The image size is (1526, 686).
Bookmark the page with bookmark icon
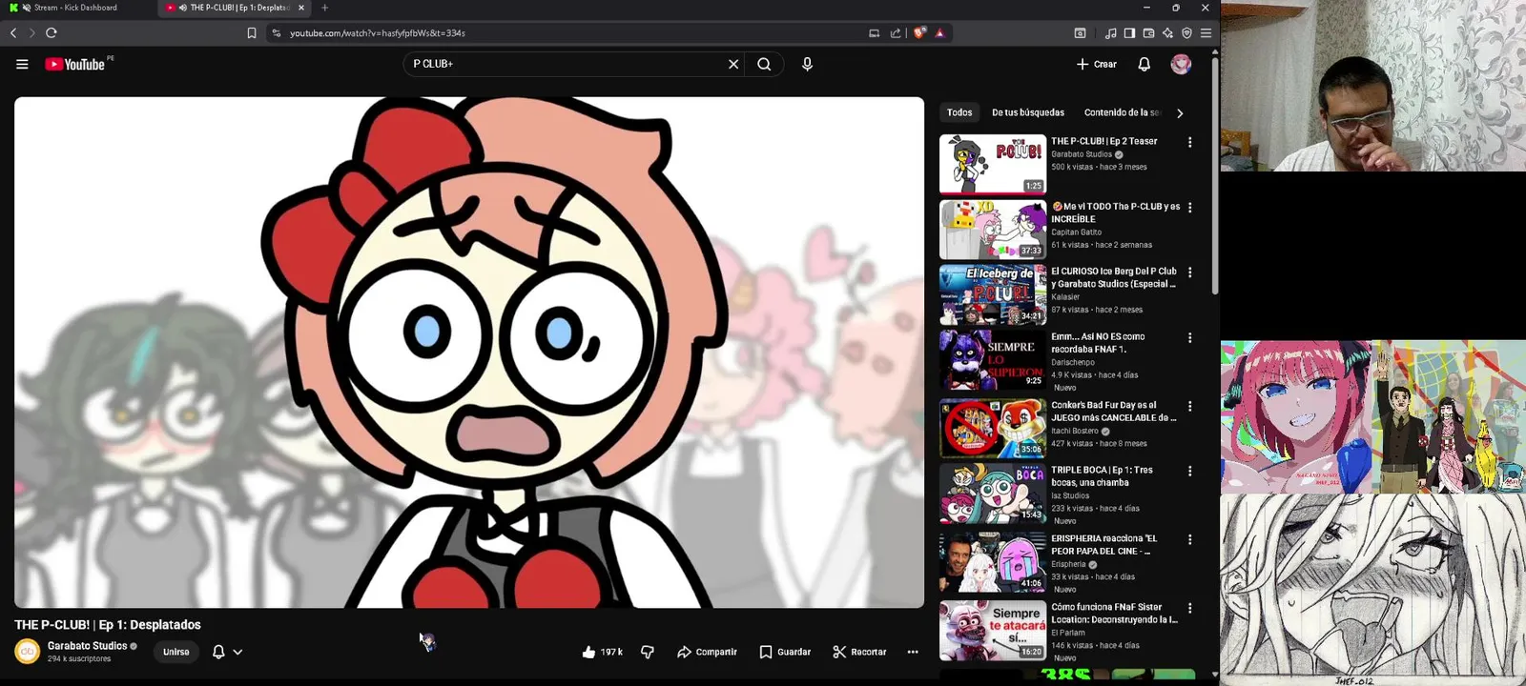[252, 32]
